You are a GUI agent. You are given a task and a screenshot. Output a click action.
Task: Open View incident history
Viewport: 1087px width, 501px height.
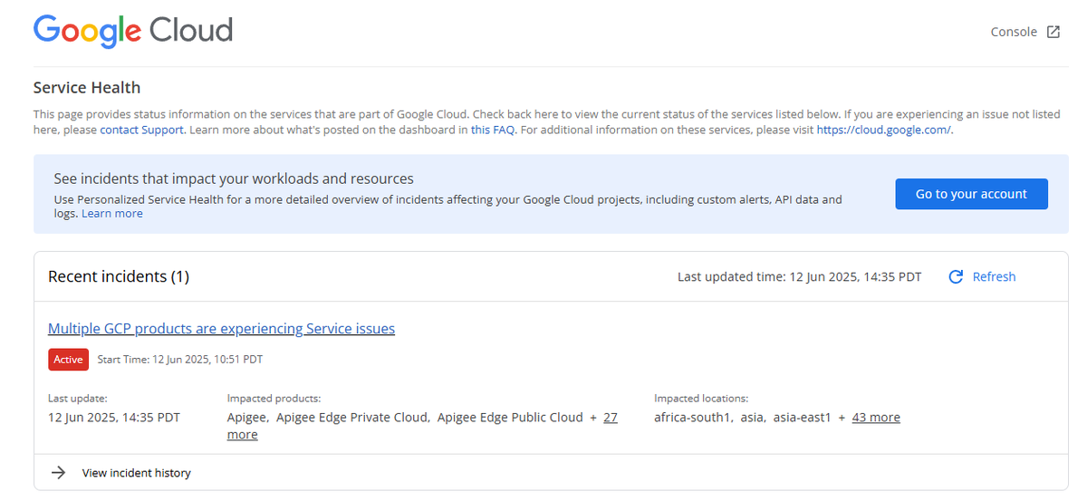(137, 473)
